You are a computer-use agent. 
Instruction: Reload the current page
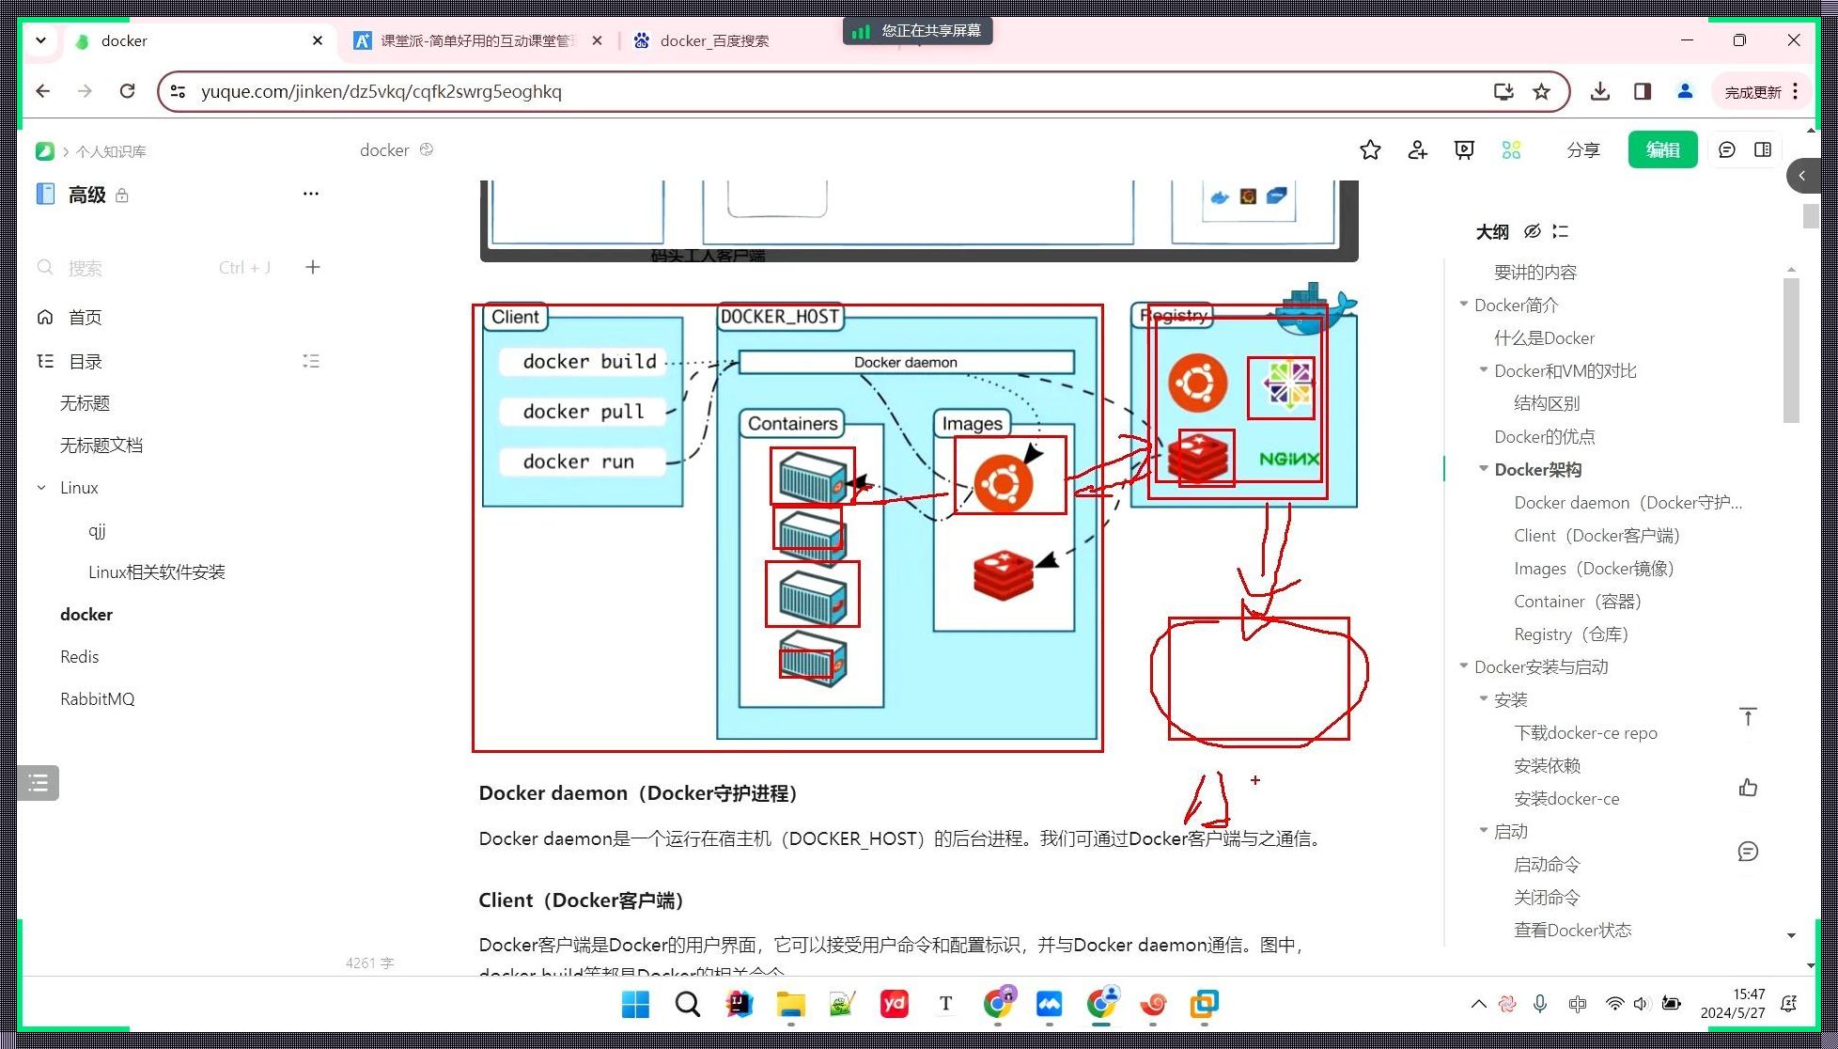click(x=128, y=91)
